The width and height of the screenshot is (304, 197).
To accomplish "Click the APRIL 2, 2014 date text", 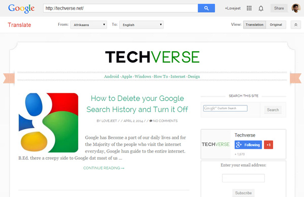I will click(x=133, y=121).
